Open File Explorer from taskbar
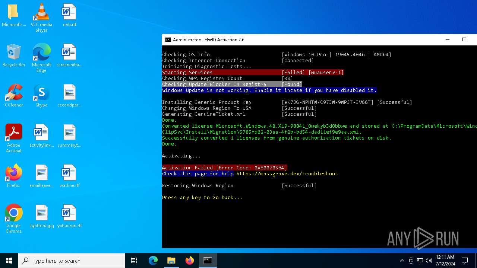The height and width of the screenshot is (268, 477). pos(171,261)
